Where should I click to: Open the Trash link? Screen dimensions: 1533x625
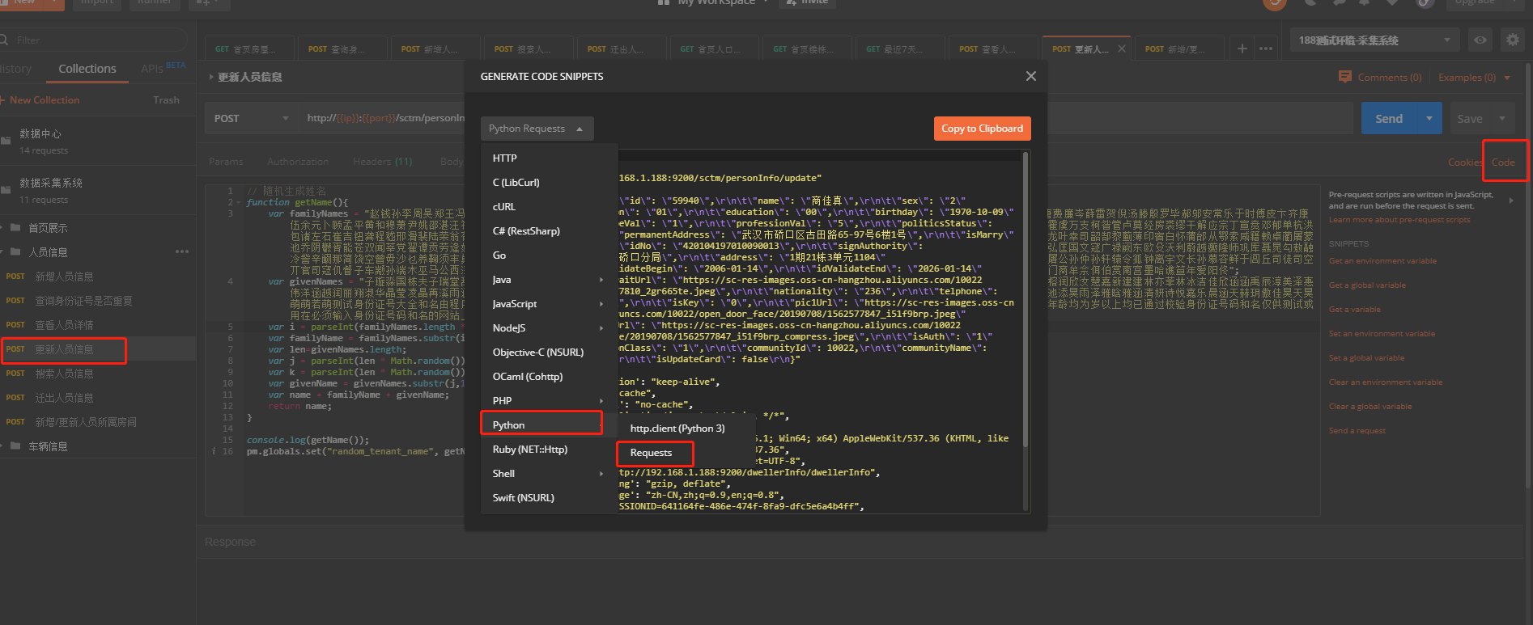pyautogui.click(x=166, y=99)
